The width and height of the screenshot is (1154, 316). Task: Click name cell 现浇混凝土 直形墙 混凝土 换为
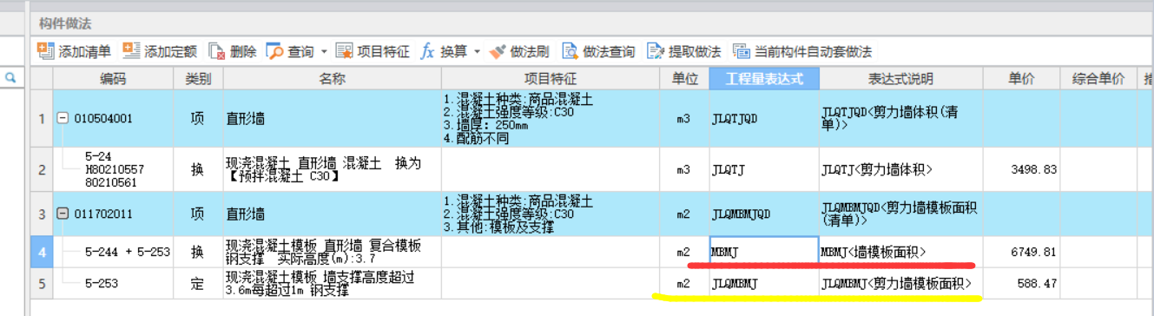332,170
